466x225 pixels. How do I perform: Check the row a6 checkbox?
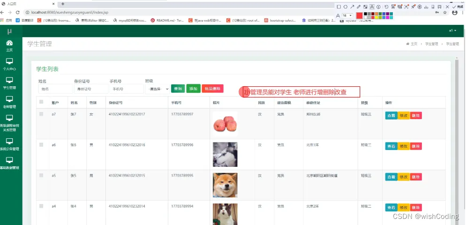click(41, 145)
